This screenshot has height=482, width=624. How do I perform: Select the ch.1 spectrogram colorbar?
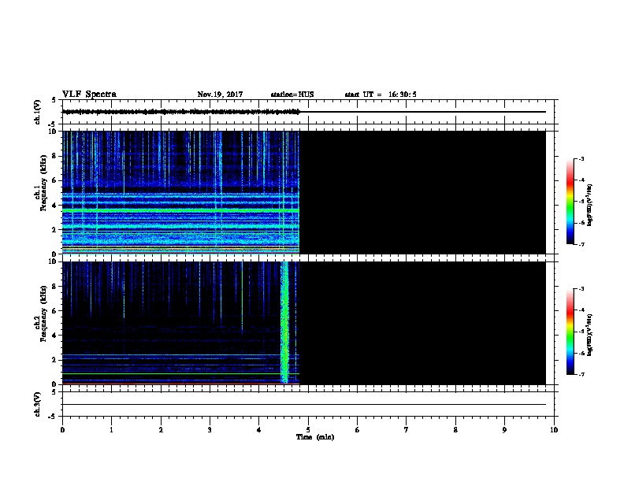point(570,202)
